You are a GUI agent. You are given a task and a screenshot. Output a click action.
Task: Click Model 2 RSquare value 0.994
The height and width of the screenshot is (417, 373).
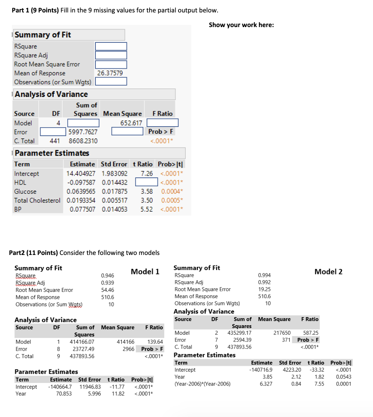pyautogui.click(x=264, y=275)
